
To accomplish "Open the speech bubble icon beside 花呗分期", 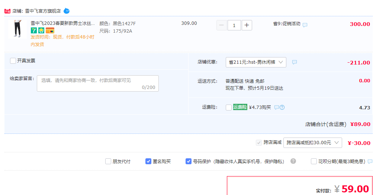I will (x=370, y=162).
